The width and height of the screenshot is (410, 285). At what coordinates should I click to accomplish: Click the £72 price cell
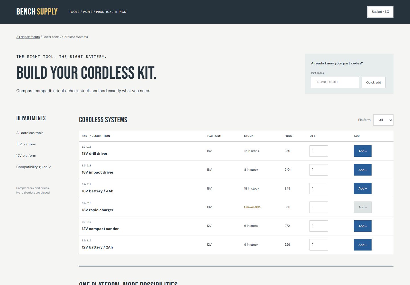(287, 226)
